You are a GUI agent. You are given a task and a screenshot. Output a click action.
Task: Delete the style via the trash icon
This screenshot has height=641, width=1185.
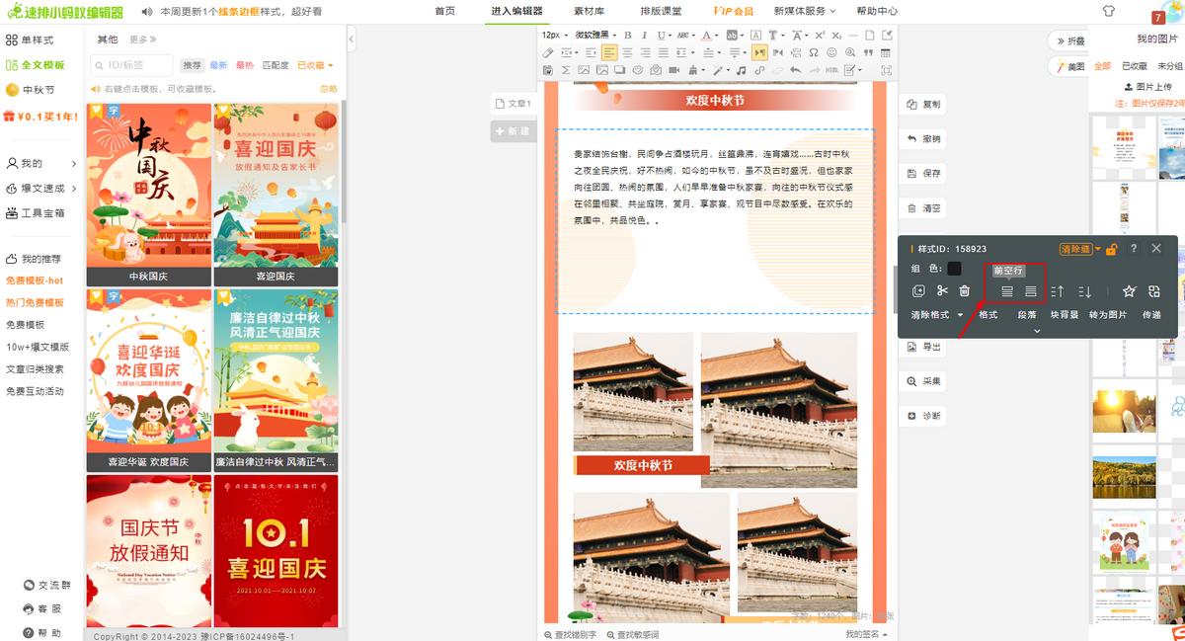(x=964, y=290)
